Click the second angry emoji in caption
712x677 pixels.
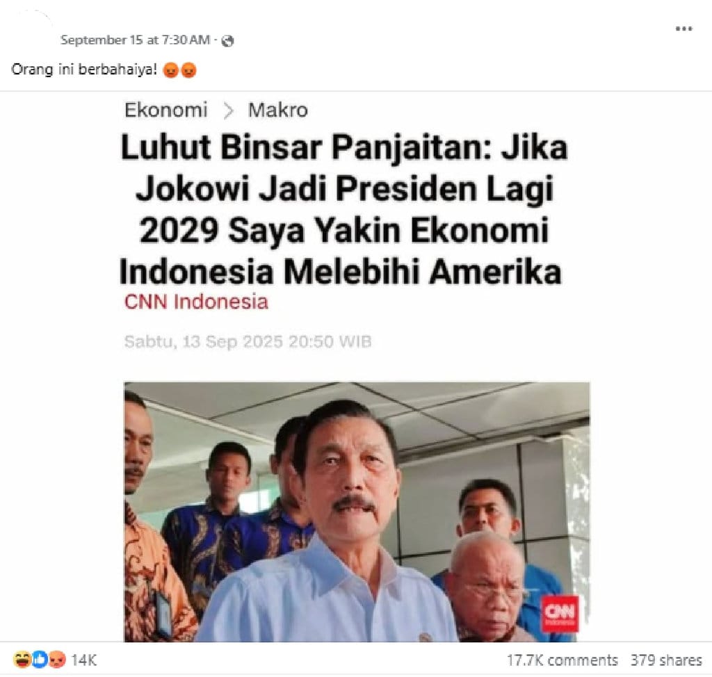[x=188, y=70]
